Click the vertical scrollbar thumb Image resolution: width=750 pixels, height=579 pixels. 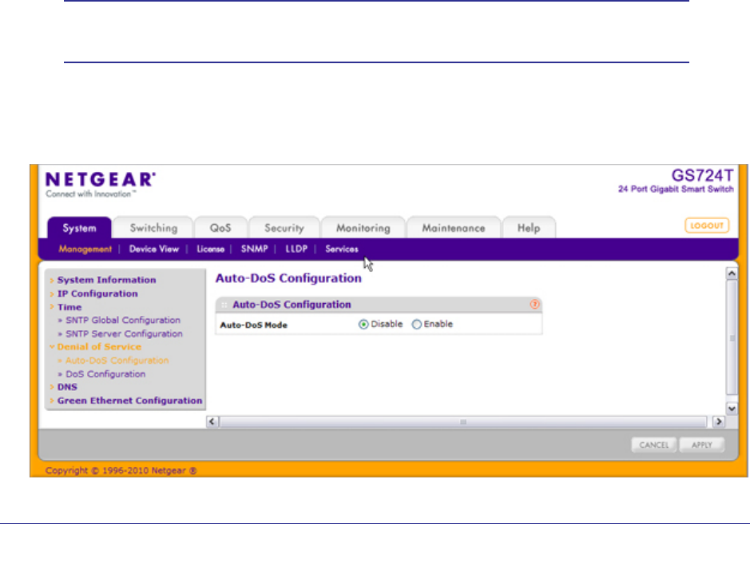pyautogui.click(x=732, y=337)
